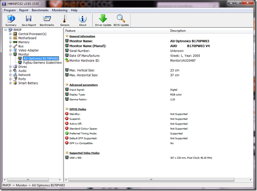The width and height of the screenshot is (257, 191).
Task: Open the Benchmarks menu
Action: point(40,10)
